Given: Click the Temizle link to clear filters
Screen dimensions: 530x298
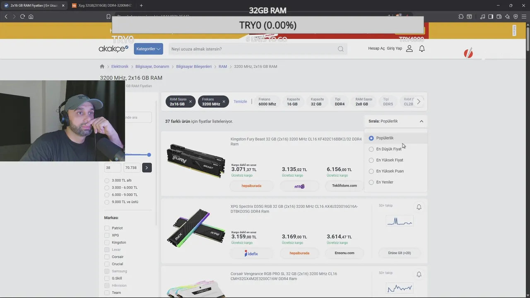Looking at the screenshot, I should click(240, 101).
